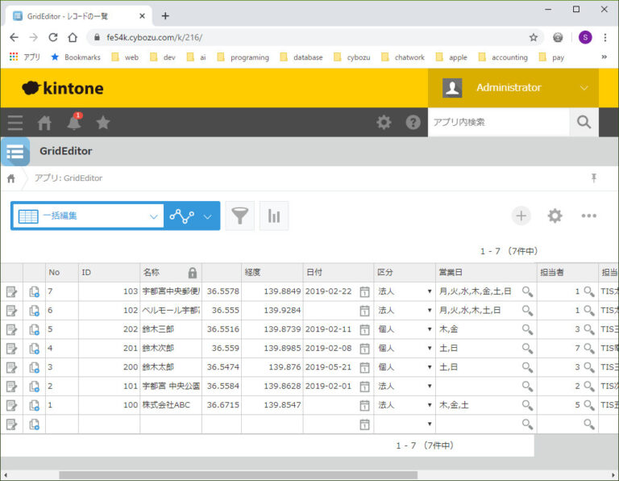Sort by the 経度 column header

(x=272, y=273)
